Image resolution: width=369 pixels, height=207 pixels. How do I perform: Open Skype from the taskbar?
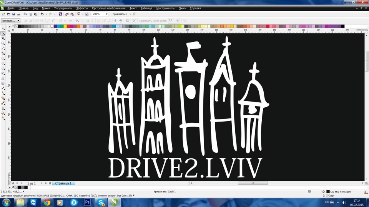click(101, 202)
